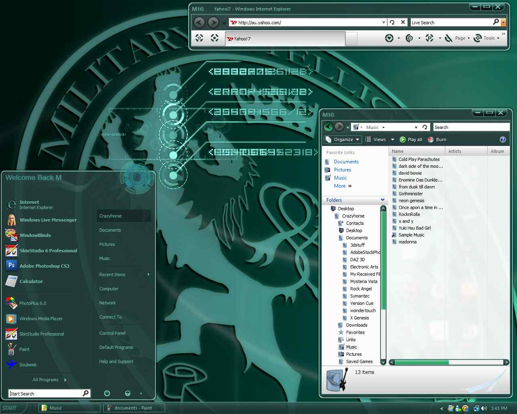
Task: Open the Favorites Center star icon
Action: click(x=199, y=38)
